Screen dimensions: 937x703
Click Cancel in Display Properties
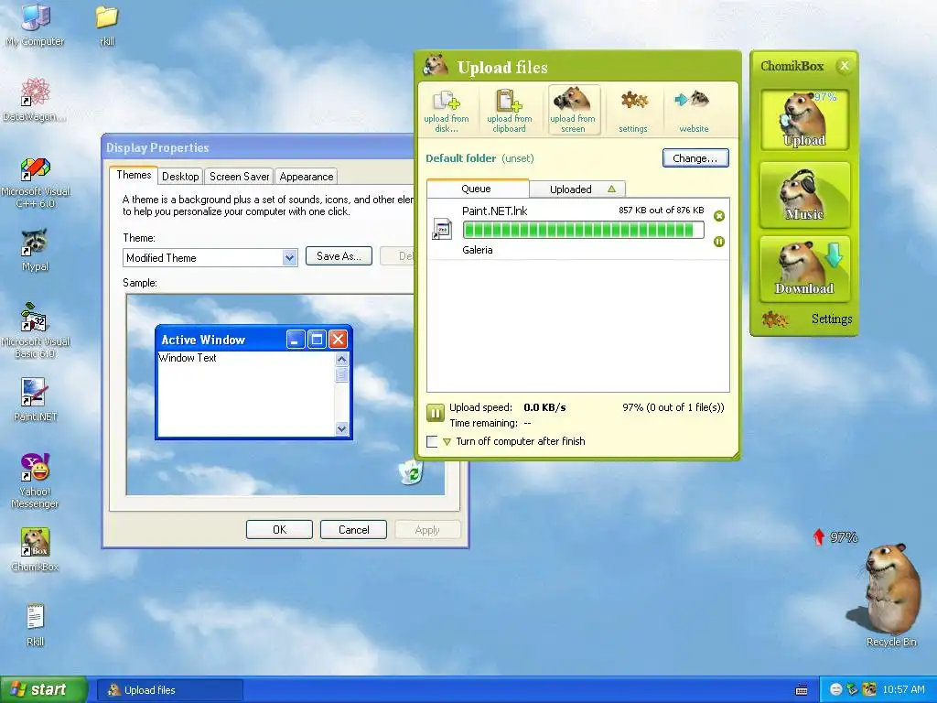pyautogui.click(x=353, y=530)
